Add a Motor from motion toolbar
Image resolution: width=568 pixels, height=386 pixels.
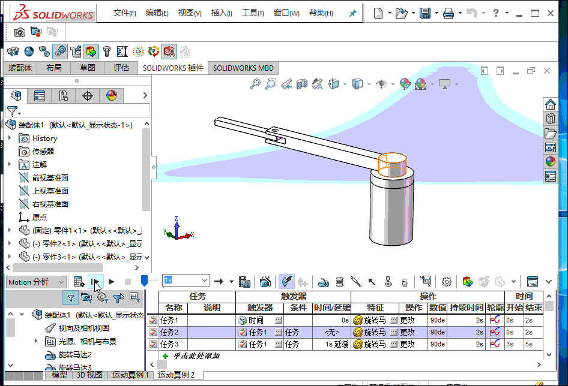point(323,282)
